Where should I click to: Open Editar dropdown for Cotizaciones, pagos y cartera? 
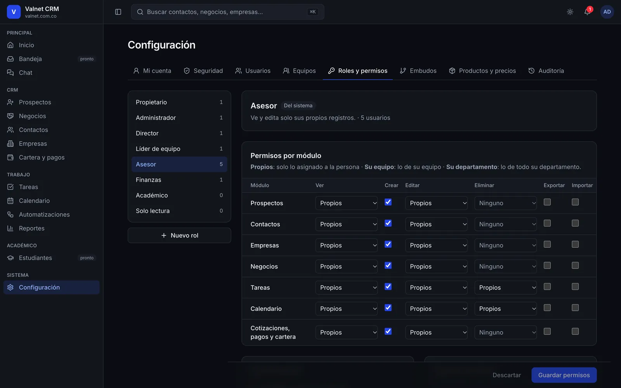[x=436, y=333]
